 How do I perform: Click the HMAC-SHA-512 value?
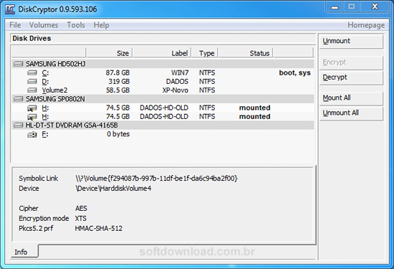point(99,228)
